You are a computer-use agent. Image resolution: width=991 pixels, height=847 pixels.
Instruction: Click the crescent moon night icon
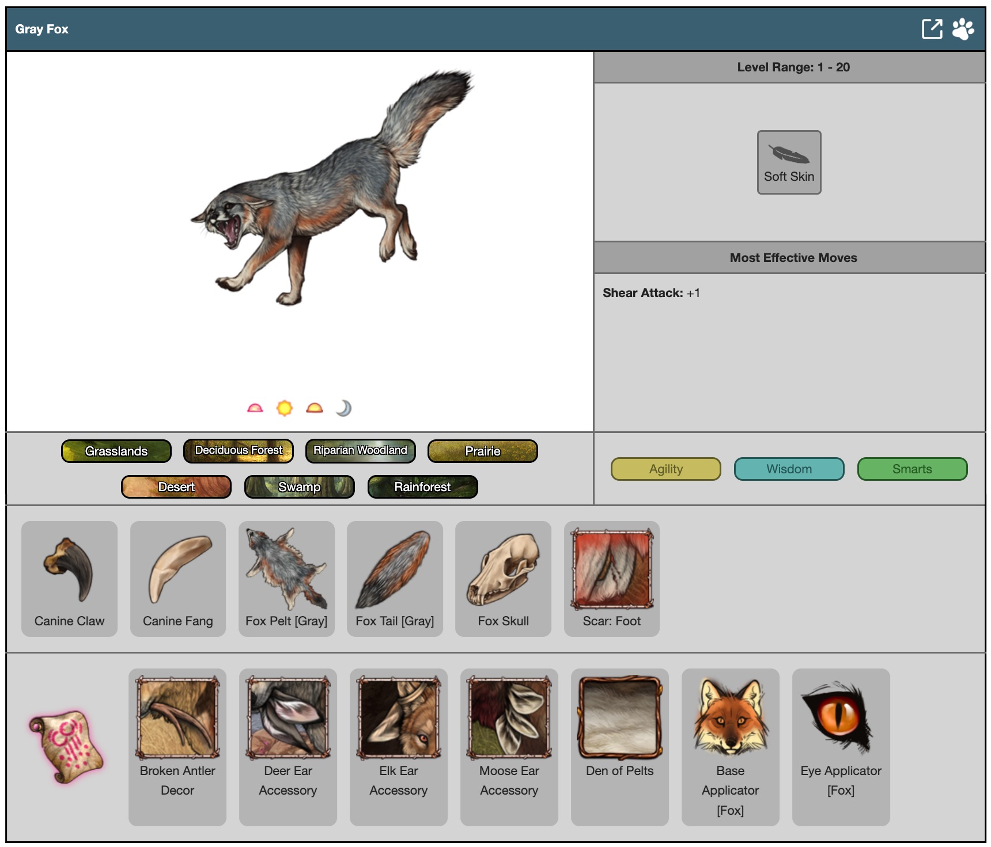pos(344,408)
